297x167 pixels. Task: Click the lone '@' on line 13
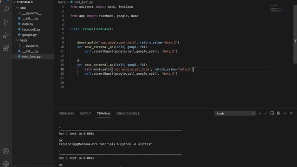(x=78, y=60)
